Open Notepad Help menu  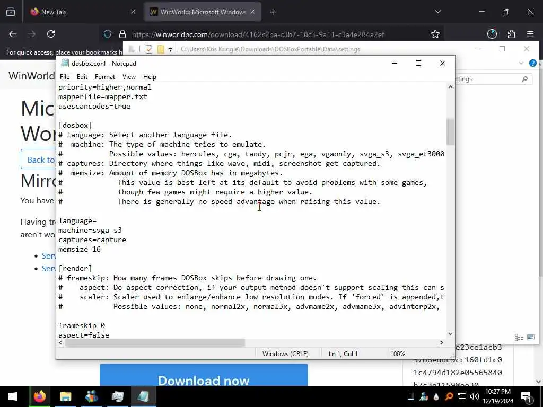(150, 77)
